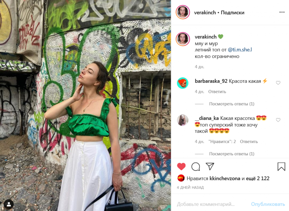Like barbaraska_92's comment heart

click(278, 83)
